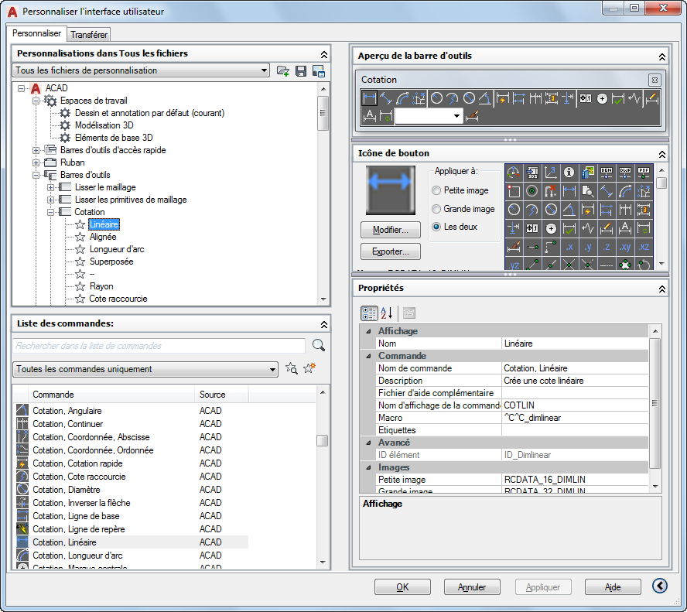Expand the Ruban tree node
This screenshot has width=687, height=612.
coord(36,162)
